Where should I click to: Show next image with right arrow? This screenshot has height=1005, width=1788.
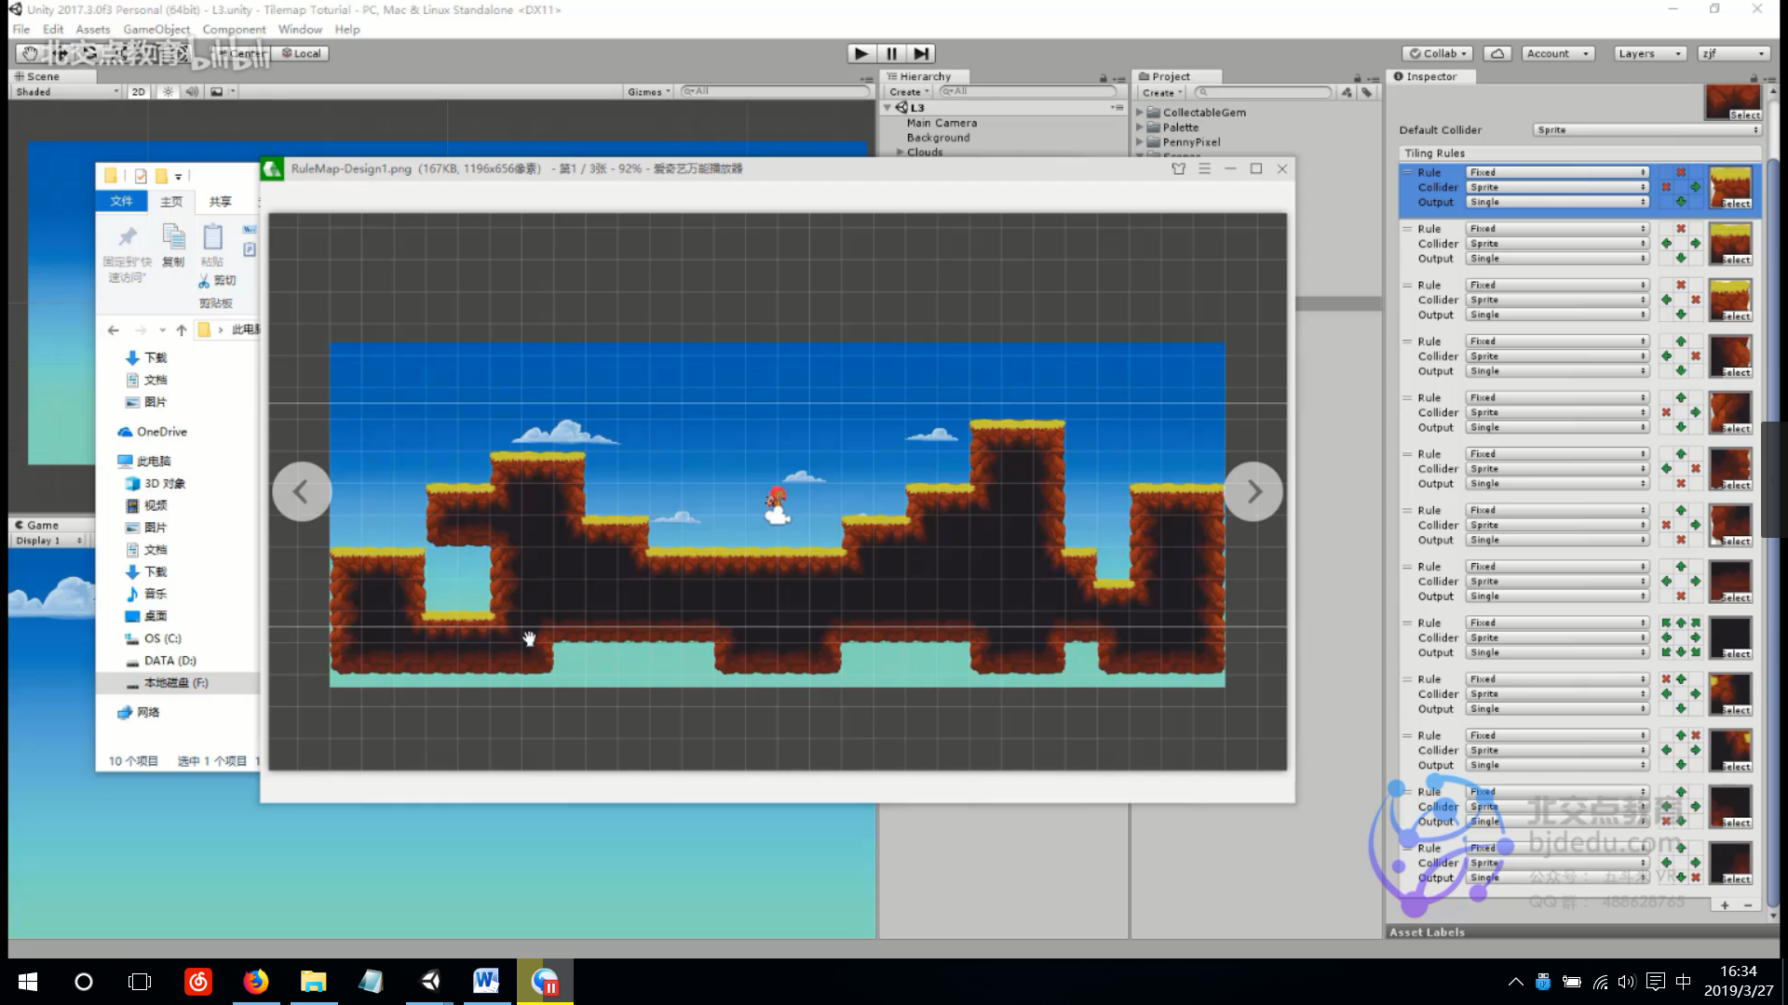coord(1253,491)
